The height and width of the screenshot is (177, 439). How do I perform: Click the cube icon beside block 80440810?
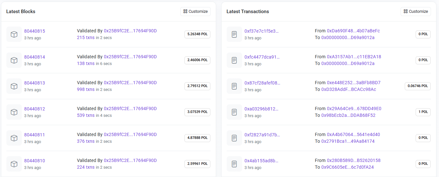[14, 164]
